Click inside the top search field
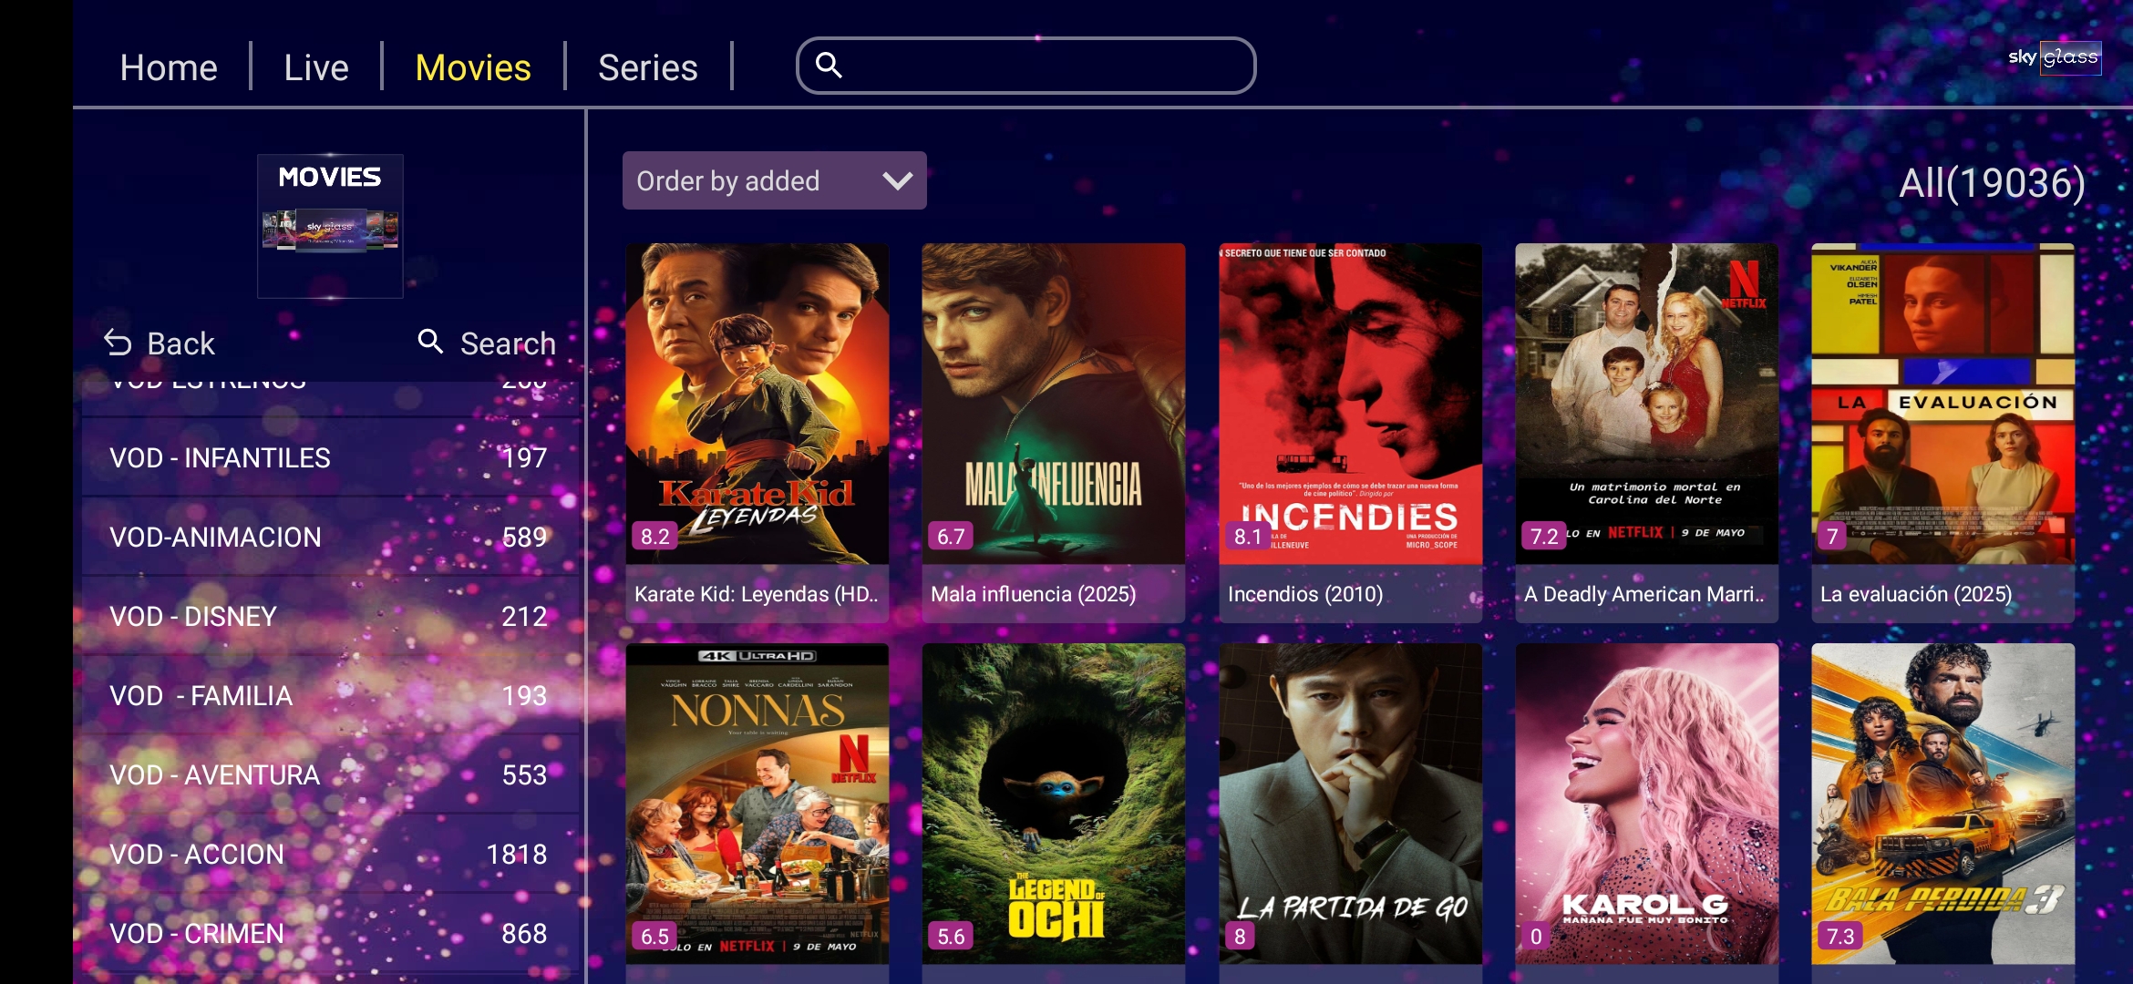The height and width of the screenshot is (984, 2133). [x=1026, y=66]
